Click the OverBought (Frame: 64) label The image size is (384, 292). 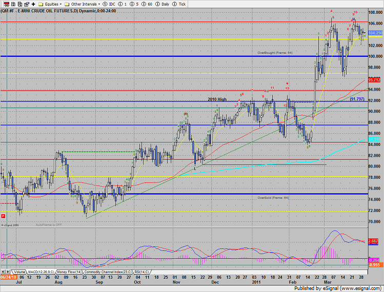pyautogui.click(x=275, y=53)
